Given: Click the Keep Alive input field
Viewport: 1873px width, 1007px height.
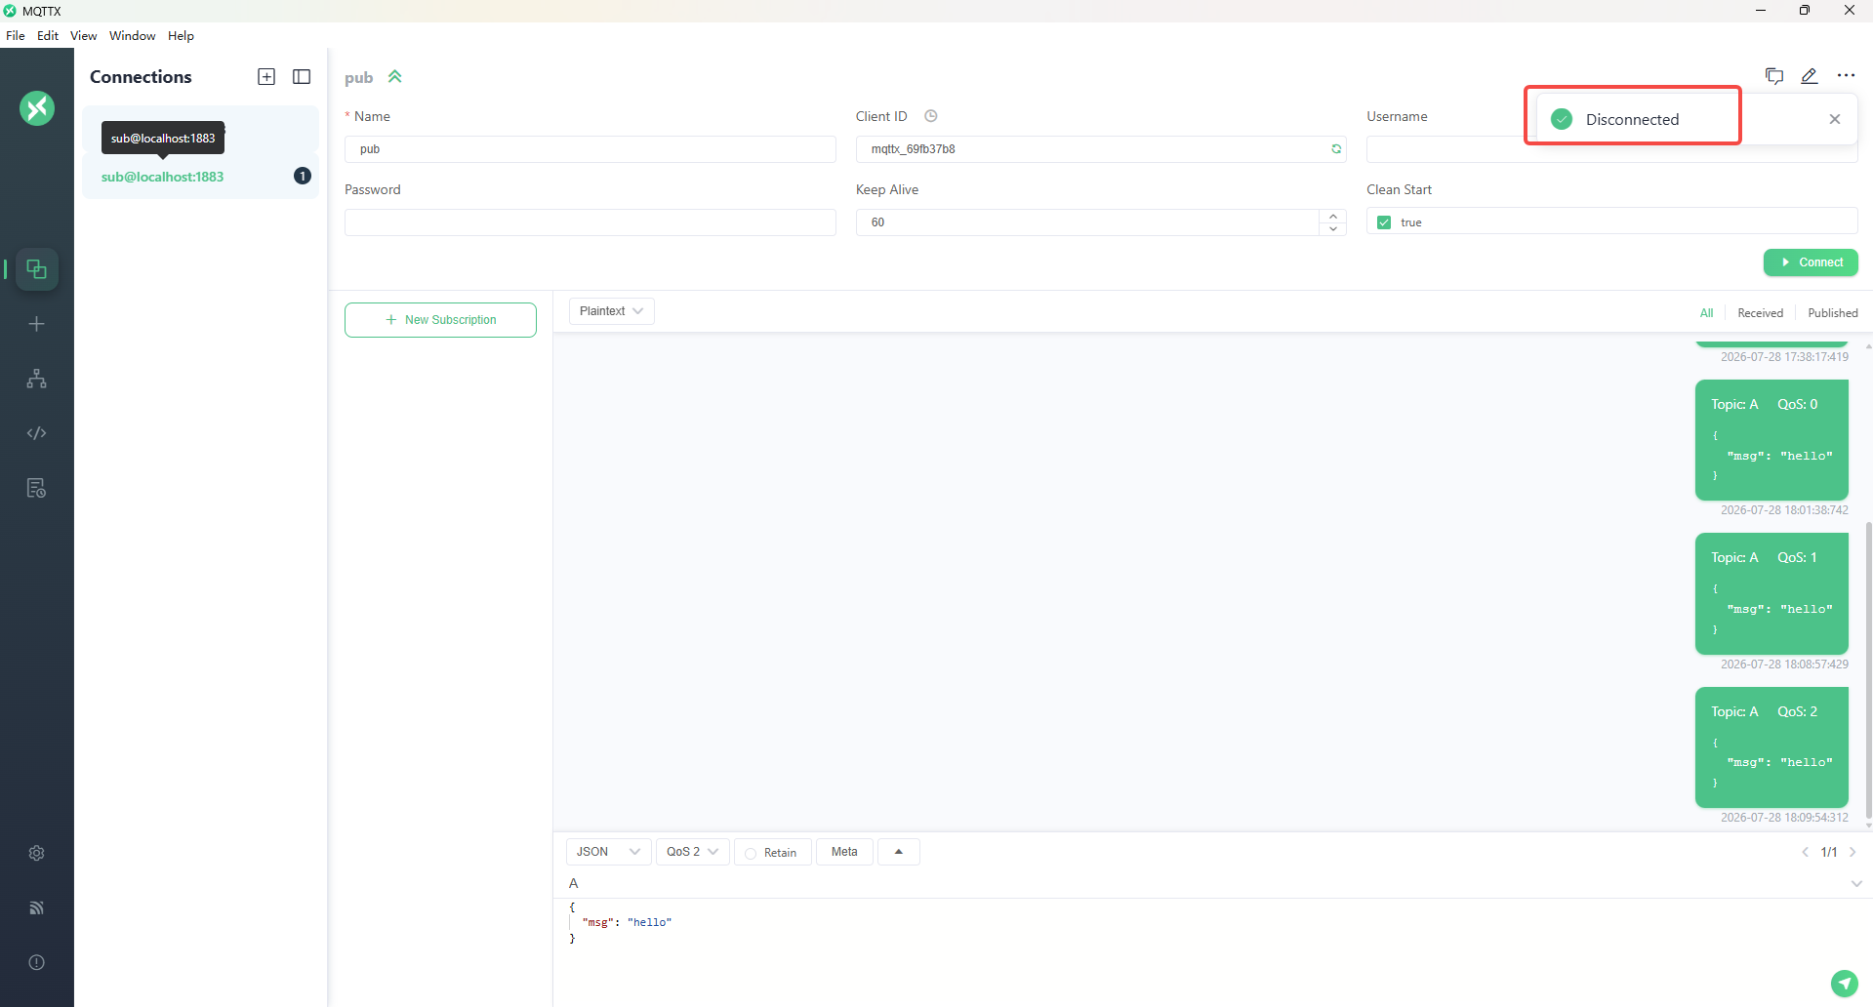Looking at the screenshot, I should point(1088,222).
